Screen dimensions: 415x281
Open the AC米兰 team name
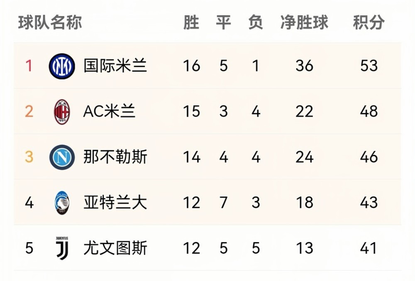[x=109, y=111]
